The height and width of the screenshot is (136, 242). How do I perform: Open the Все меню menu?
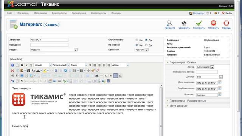click(x=23, y=13)
